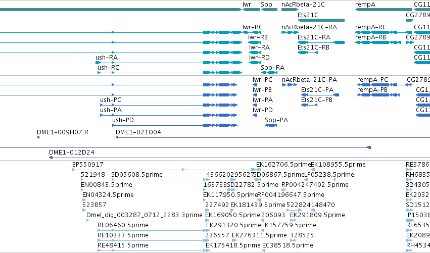Click nAcRbeta-21C-RA transcript label
Image resolution: width=430 pixels, height=253 pixels.
[x=309, y=27]
